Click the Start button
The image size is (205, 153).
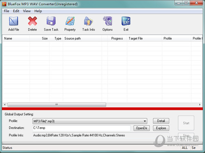(186, 123)
